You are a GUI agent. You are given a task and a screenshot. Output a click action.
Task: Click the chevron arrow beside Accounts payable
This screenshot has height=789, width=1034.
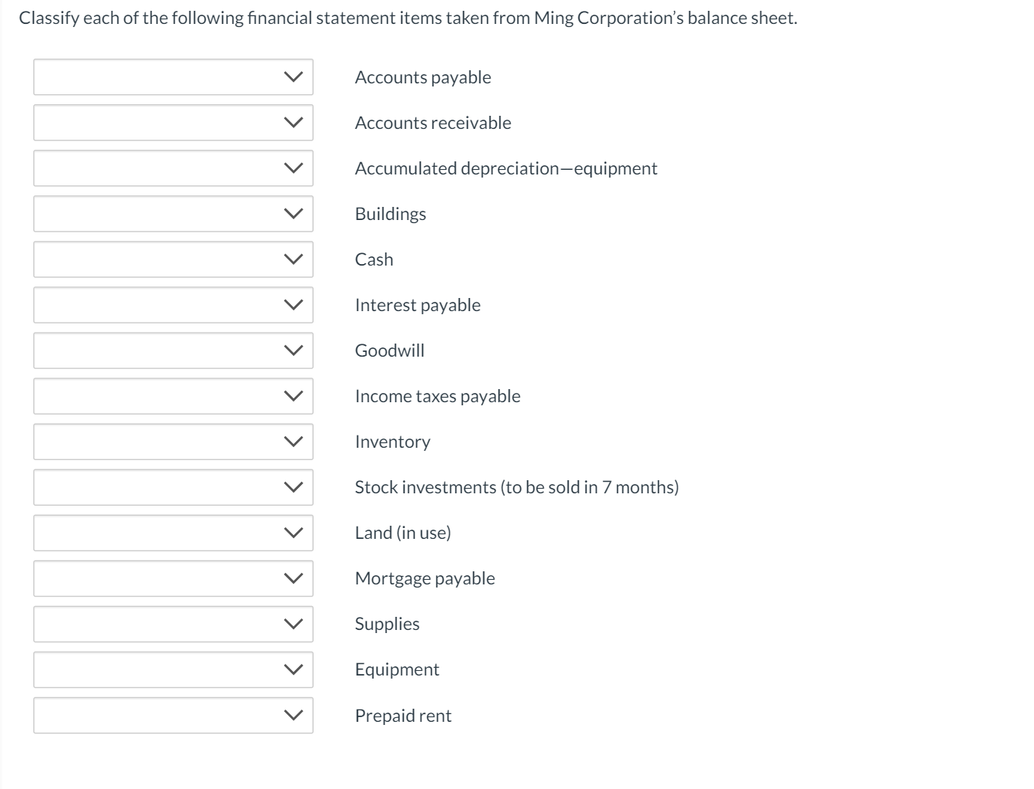(x=292, y=77)
